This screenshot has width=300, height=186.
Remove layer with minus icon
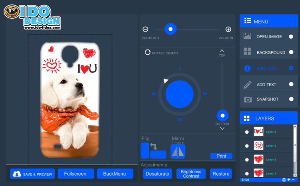point(293,180)
